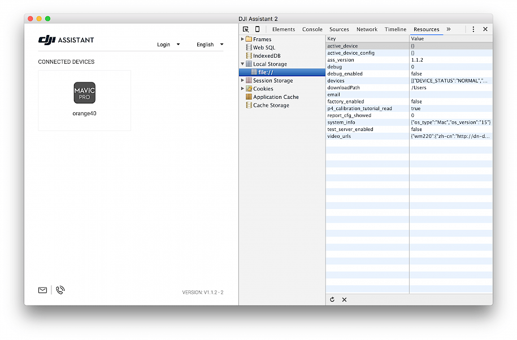517x340 pixels.
Task: Click the refresh storage icon
Action: [332, 299]
